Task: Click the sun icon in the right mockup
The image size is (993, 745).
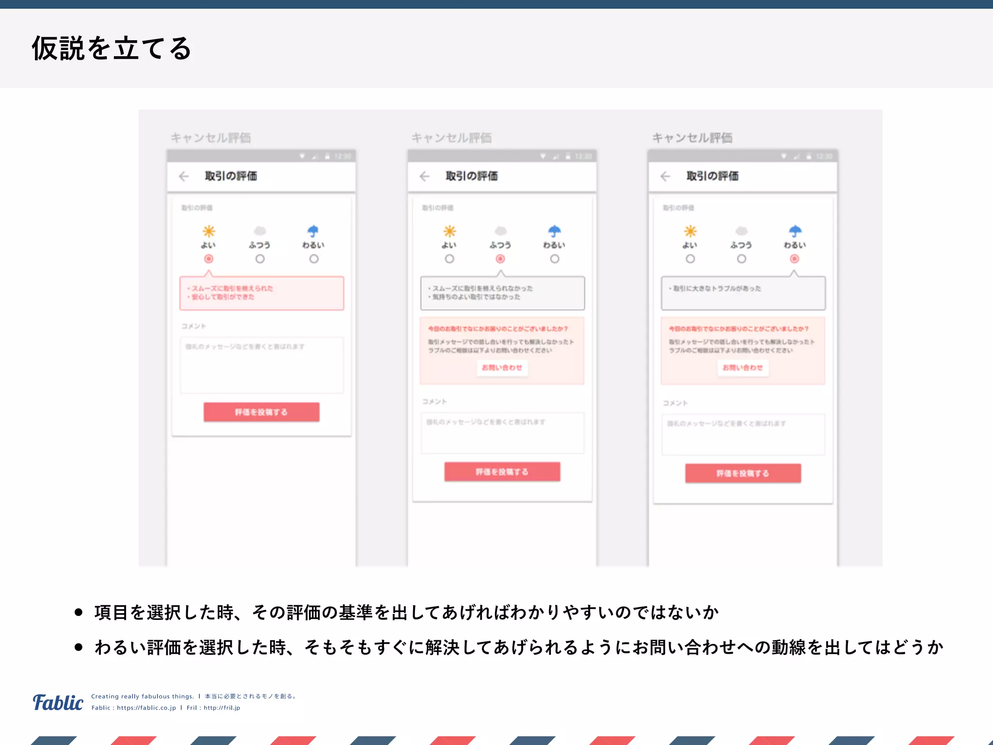Action: pos(690,231)
